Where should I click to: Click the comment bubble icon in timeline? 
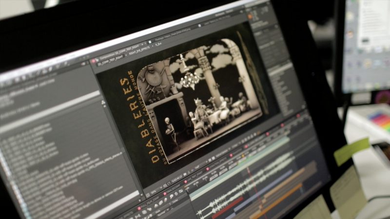click(x=172, y=197)
